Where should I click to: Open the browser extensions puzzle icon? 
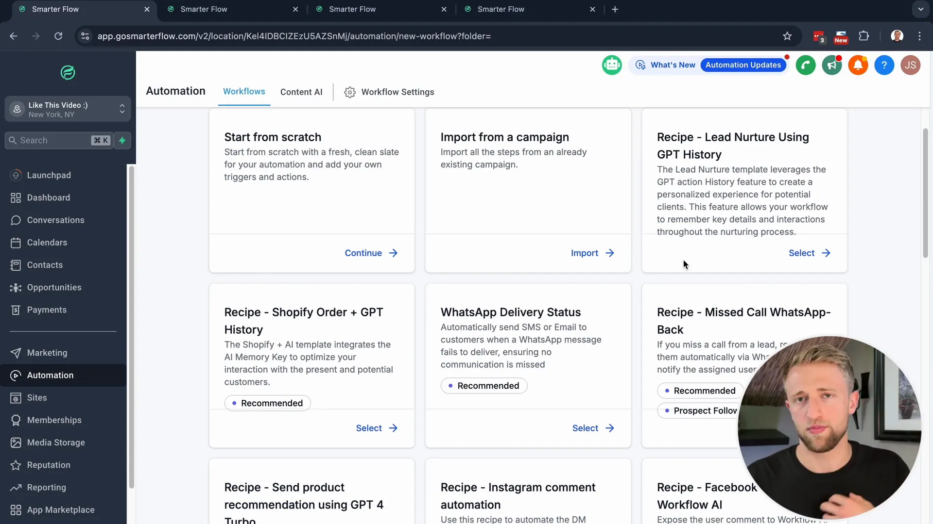(864, 36)
